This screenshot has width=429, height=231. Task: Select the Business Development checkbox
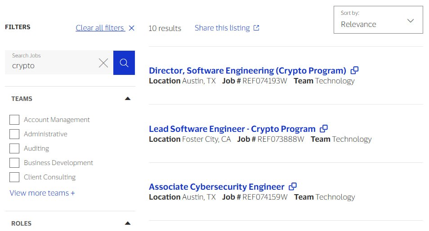tap(14, 163)
